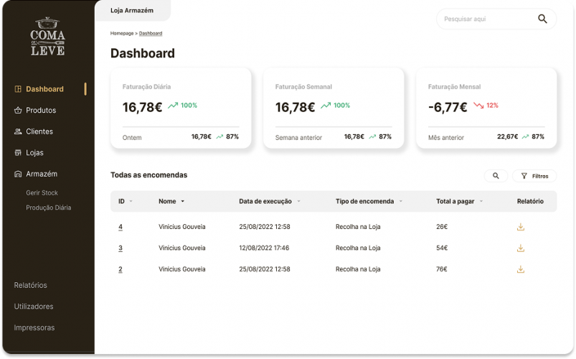
Task: Open order ID 3 link
Action: click(x=121, y=248)
